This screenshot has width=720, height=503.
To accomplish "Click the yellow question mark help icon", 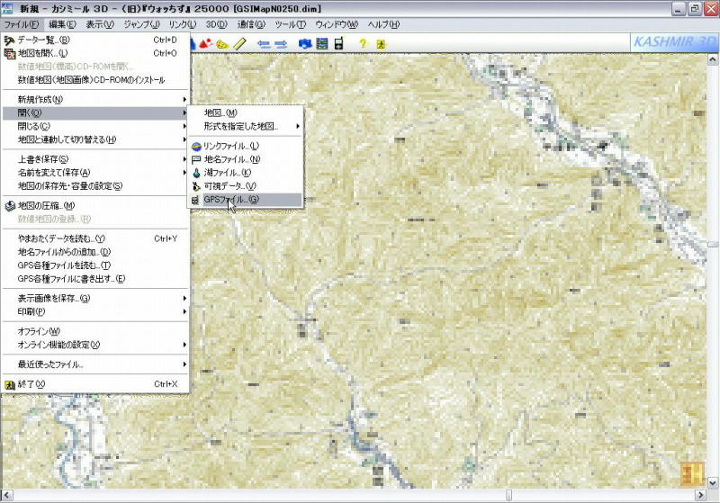I will (x=363, y=43).
